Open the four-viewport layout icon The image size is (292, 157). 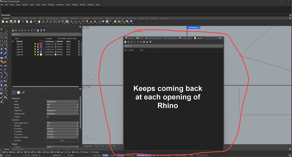tap(67, 22)
